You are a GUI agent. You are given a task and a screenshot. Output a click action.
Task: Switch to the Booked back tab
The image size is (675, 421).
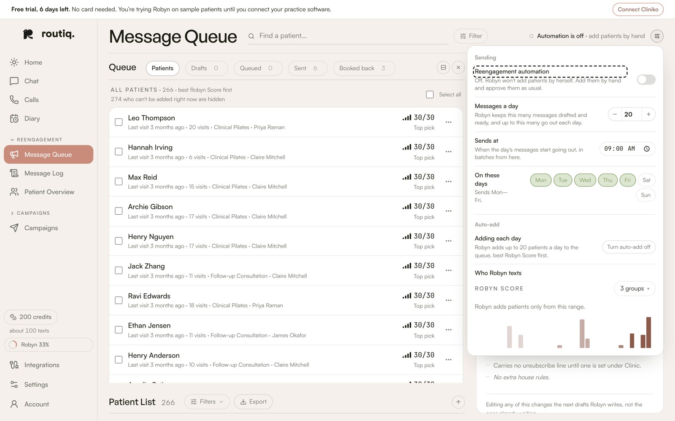(x=364, y=68)
